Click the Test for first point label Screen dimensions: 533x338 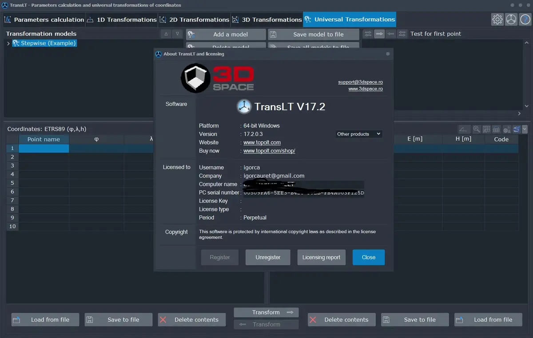tap(436, 34)
